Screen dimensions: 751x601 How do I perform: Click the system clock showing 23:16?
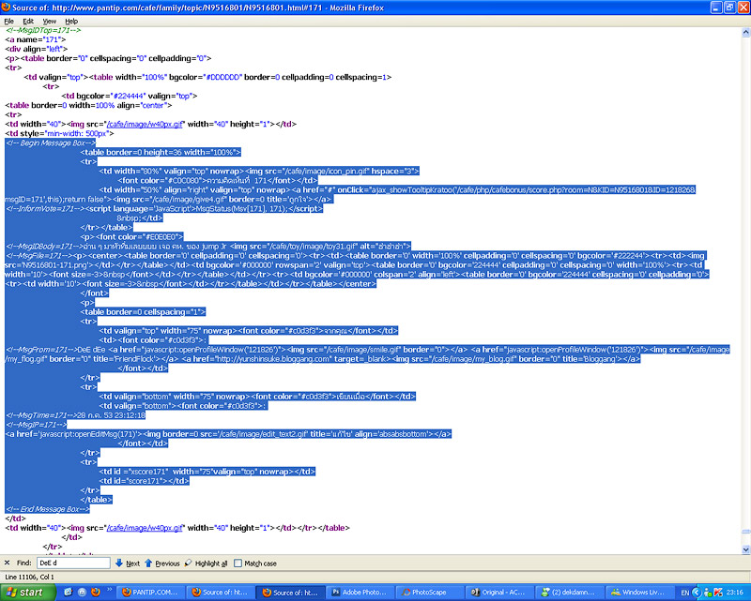(735, 593)
